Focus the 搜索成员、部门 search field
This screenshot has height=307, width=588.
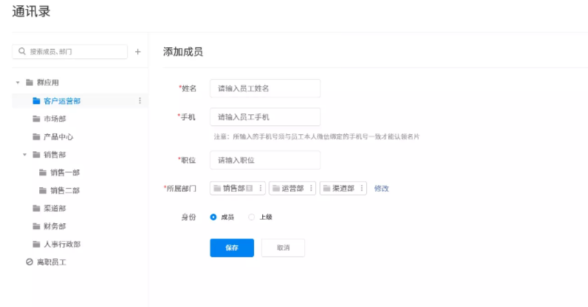point(70,52)
